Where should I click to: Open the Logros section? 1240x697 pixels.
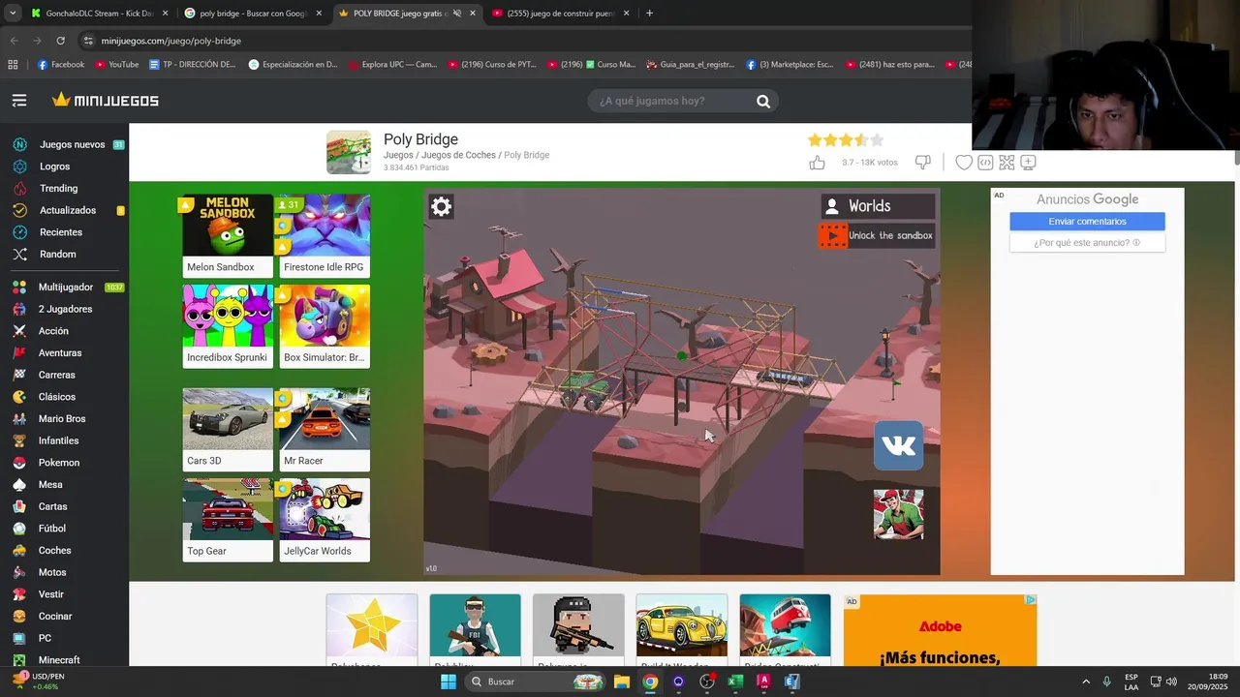(54, 167)
